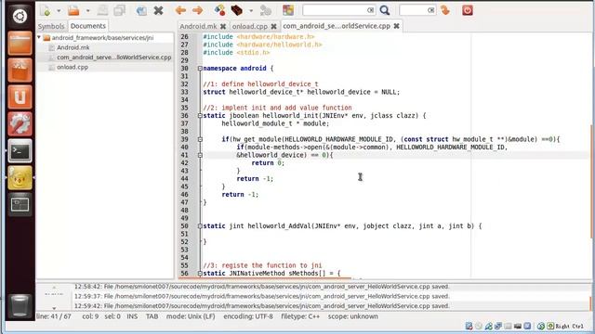Open the Terminal from the launcher

point(20,151)
